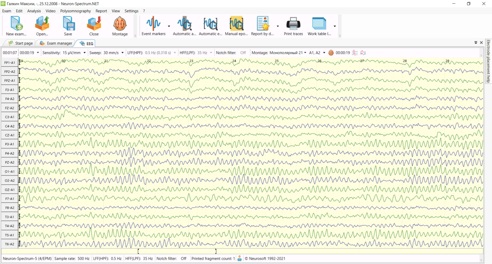492x264 pixels.
Task: Open the LFF(HPF) 0.5 Hz dropdown
Action: tap(175, 52)
